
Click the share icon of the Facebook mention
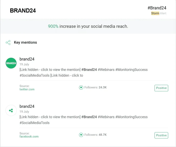click(11, 110)
